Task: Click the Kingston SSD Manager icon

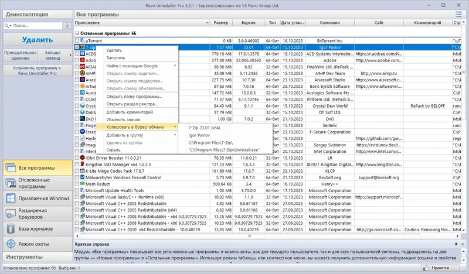Action: point(83,165)
